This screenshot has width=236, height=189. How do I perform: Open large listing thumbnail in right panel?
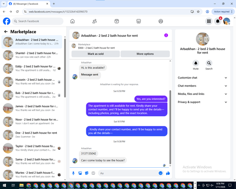[202, 39]
